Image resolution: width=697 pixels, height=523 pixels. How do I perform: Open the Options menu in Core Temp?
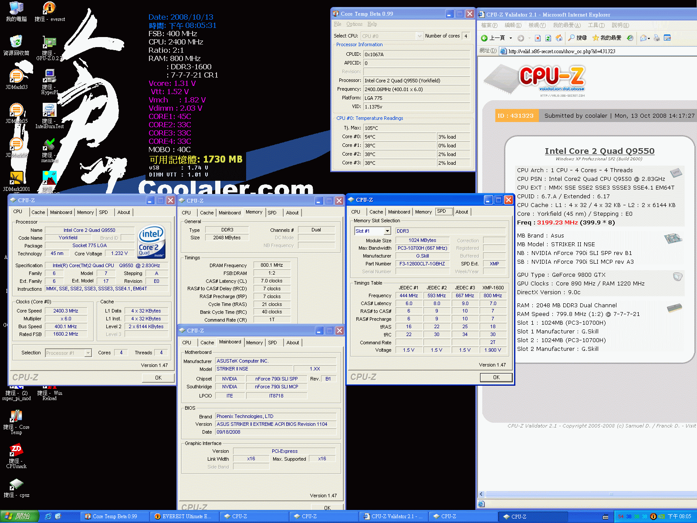click(x=354, y=24)
